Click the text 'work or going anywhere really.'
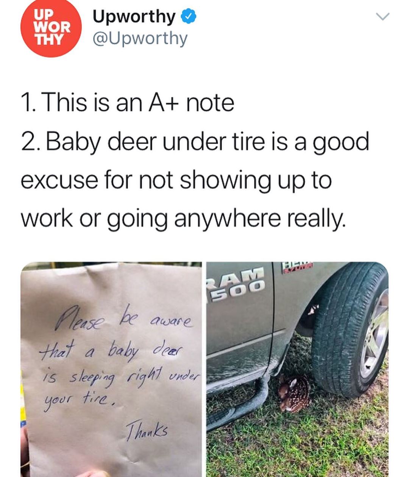This screenshot has height=477, width=409. click(x=184, y=219)
